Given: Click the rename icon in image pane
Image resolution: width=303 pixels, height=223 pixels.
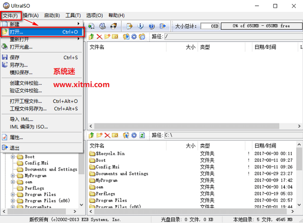Looking at the screenshot, I should click(x=115, y=36).
